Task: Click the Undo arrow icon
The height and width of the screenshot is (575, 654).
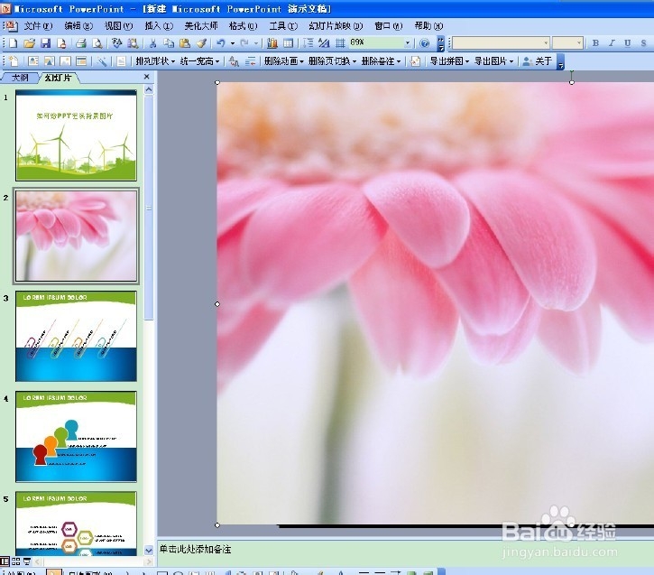Action: [x=221, y=43]
